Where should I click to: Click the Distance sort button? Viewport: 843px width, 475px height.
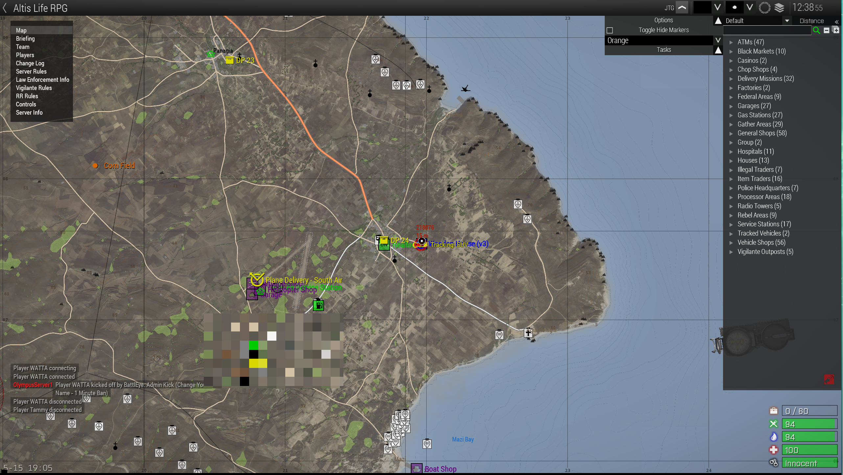(811, 21)
